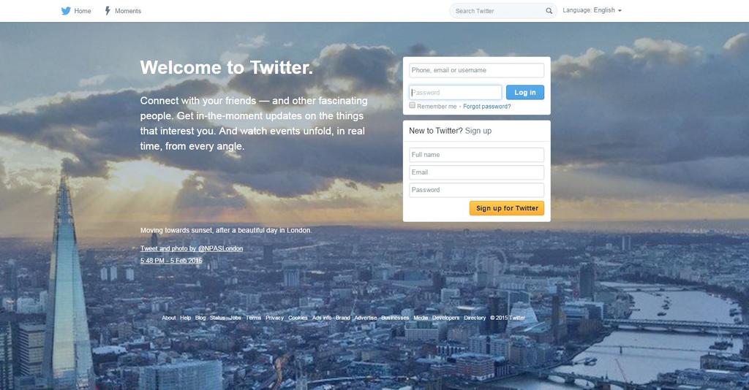Focus the Phone, email or username field
749x390 pixels.
tap(476, 70)
